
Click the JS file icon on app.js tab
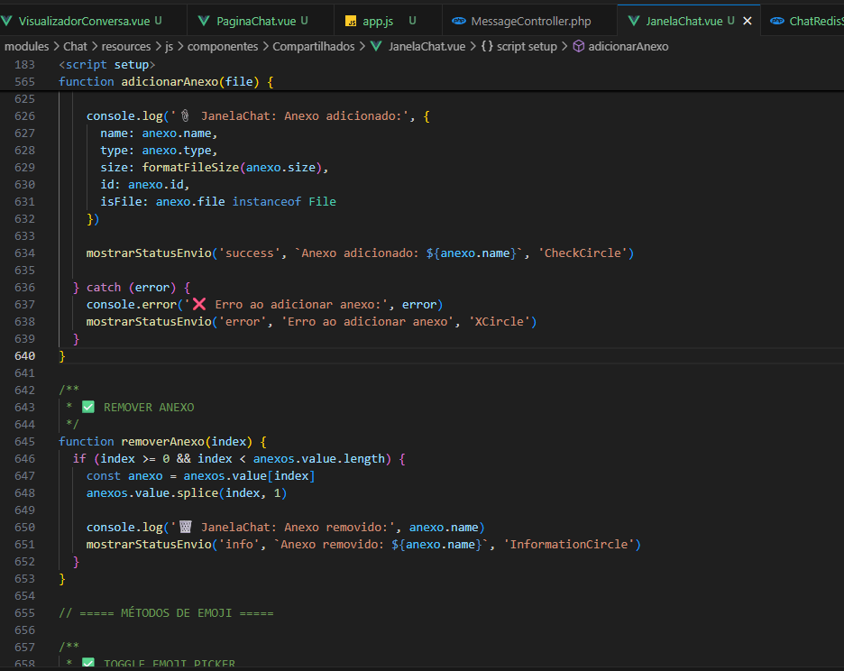352,21
